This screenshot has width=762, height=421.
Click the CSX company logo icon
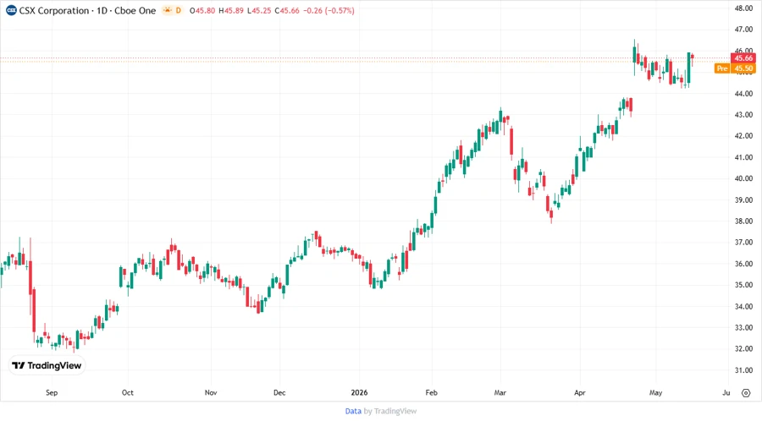coord(11,10)
